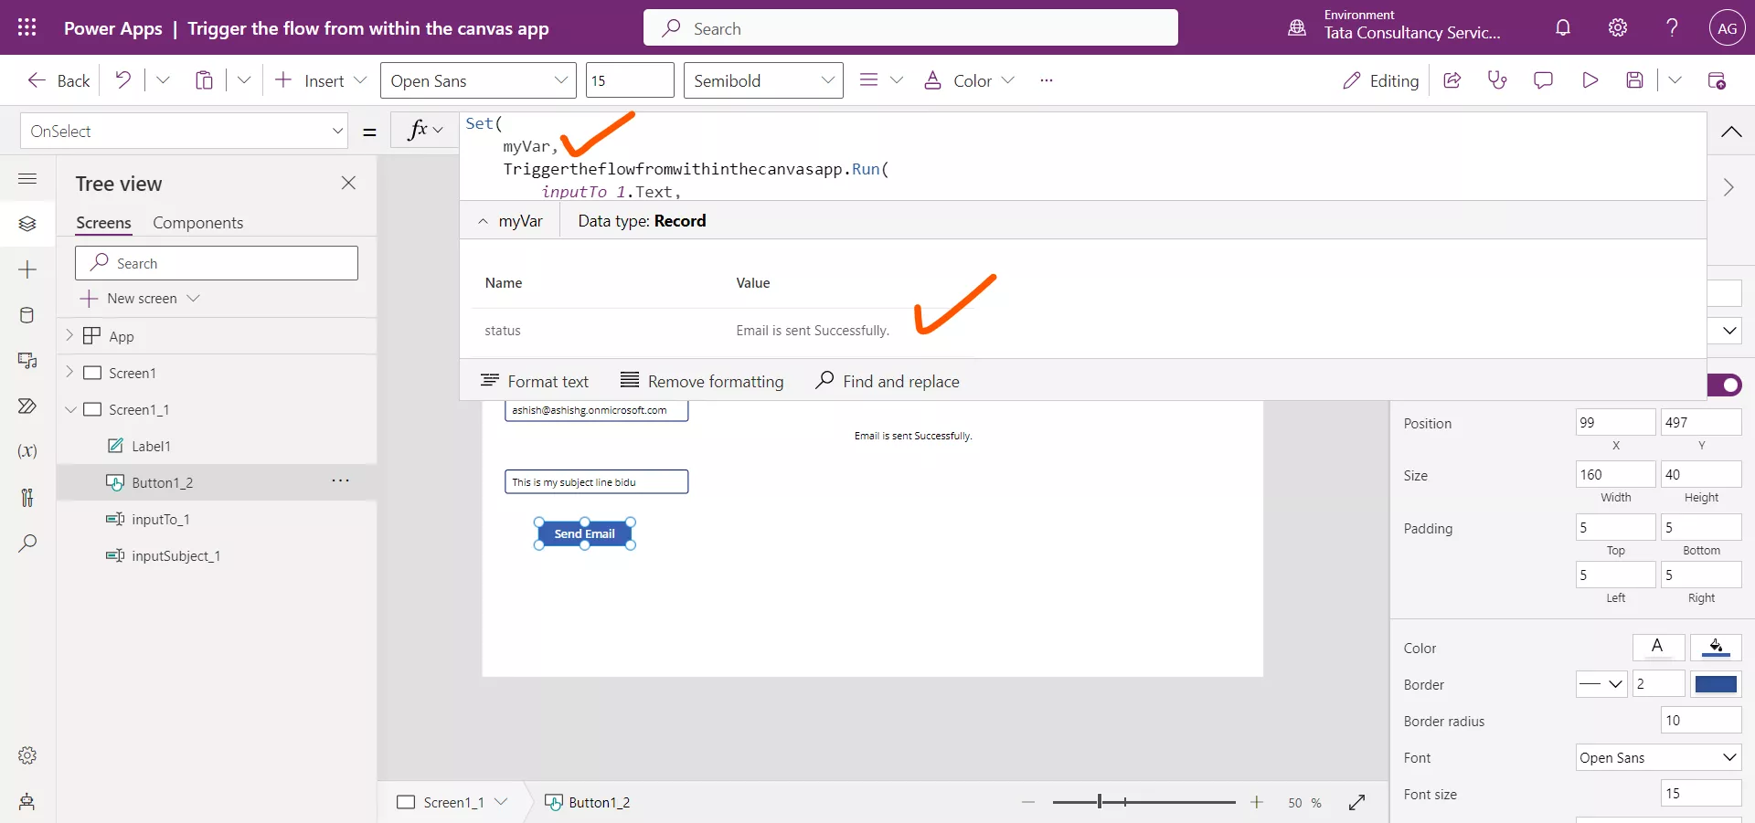The image size is (1755, 823).
Task: Open help question mark
Action: (x=1672, y=27)
